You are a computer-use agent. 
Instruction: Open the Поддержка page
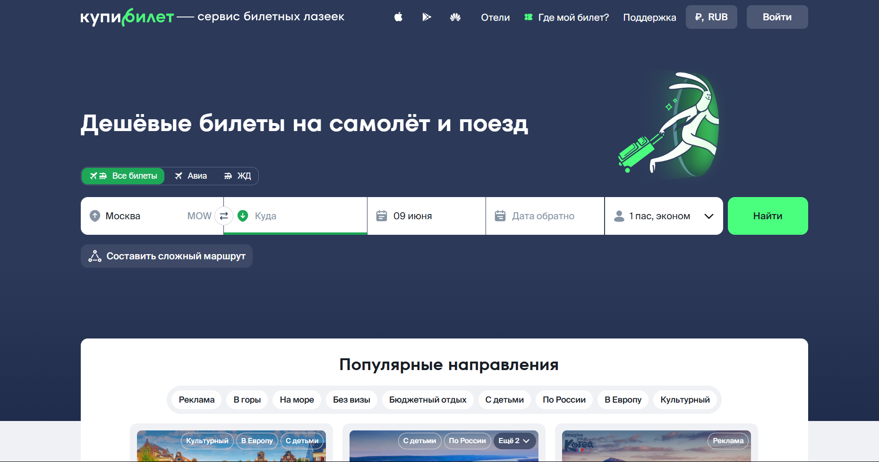(x=649, y=17)
